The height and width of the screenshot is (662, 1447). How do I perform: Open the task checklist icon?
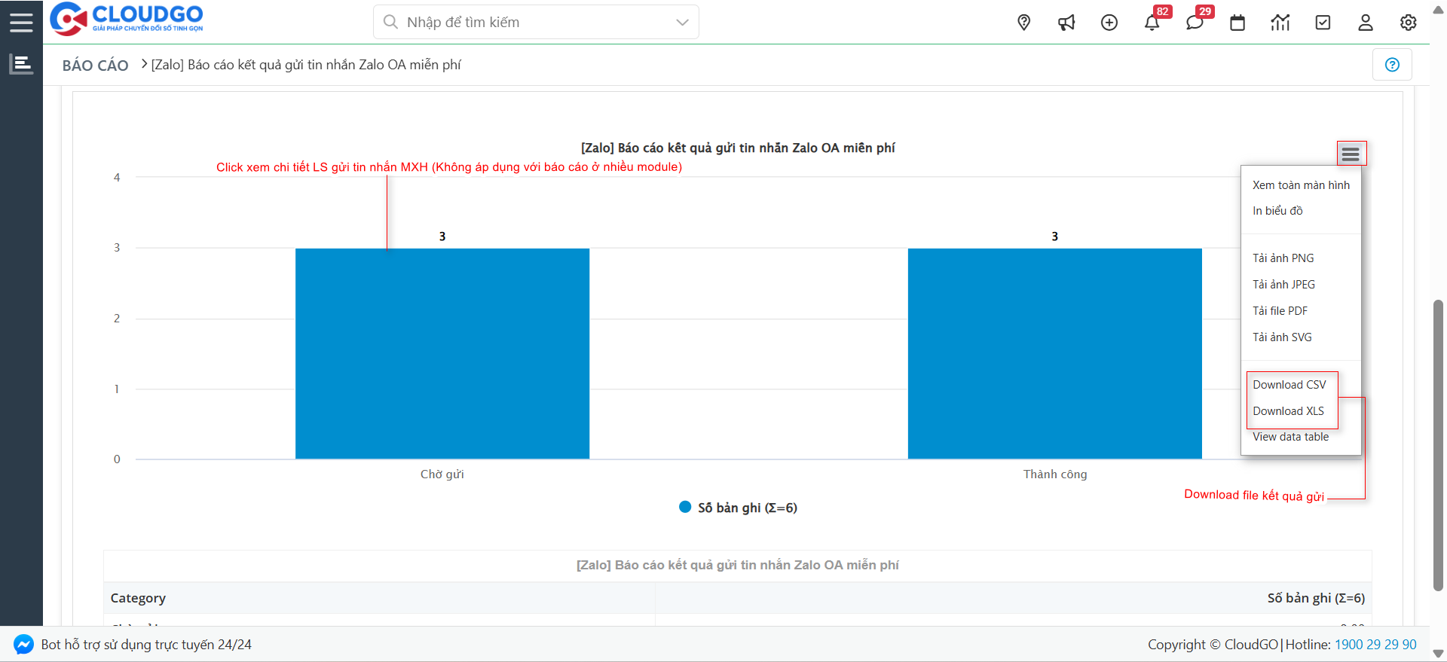pyautogui.click(x=1323, y=23)
